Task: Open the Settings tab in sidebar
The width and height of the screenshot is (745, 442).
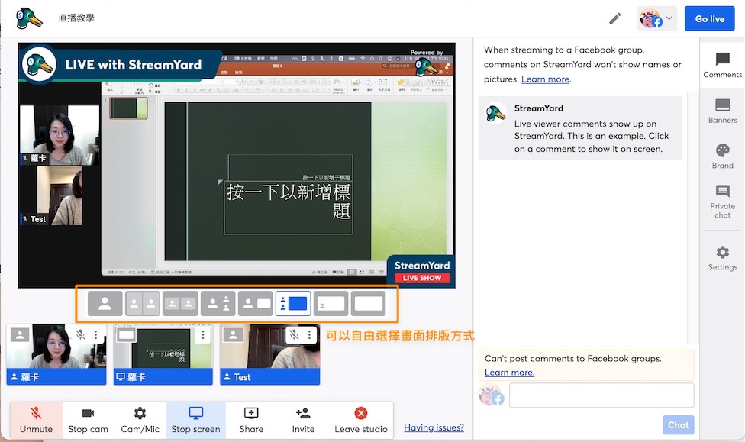Action: click(x=722, y=258)
